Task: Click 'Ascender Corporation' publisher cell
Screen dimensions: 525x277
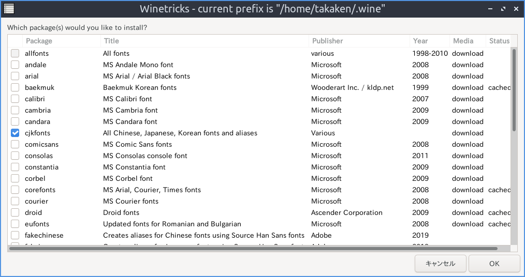Action: pos(346,212)
